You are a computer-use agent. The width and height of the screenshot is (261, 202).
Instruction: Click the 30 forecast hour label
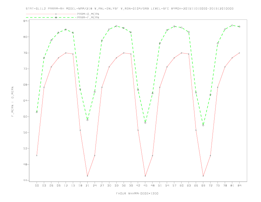coord(109,185)
